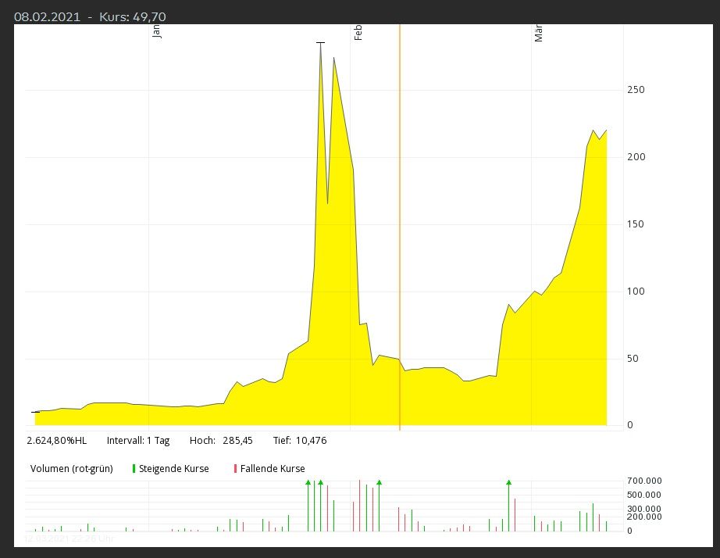The width and height of the screenshot is (720, 558).
Task: Click the 100 price axis label
Action: (x=636, y=292)
